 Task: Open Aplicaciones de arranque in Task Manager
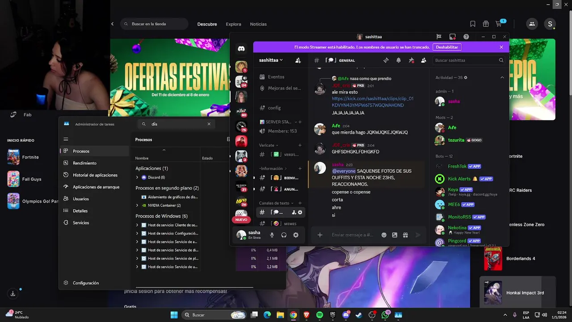pos(94,187)
